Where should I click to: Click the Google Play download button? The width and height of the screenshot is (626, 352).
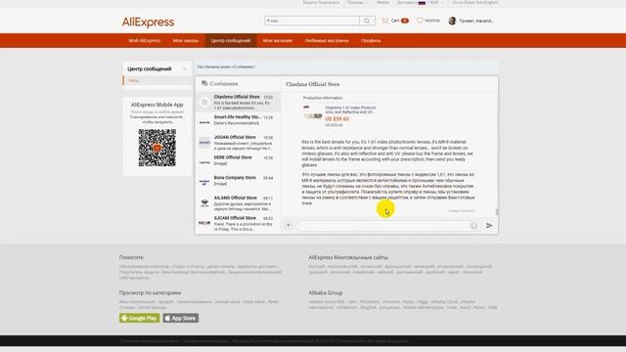(x=139, y=318)
